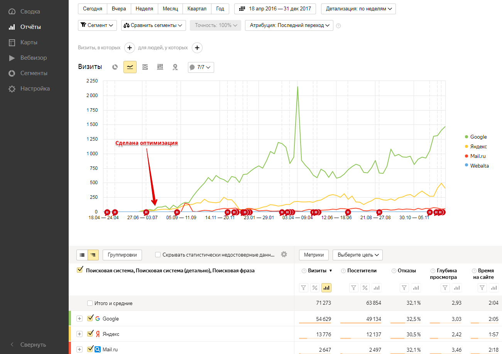Click the help icon next to Атрибуция
This screenshot has width=502, height=354.
click(x=338, y=26)
